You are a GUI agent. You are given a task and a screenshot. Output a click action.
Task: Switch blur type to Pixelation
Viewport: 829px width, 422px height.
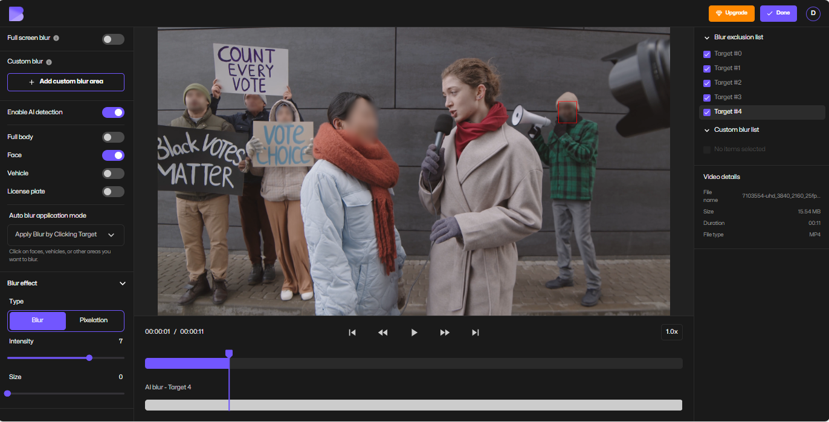coord(94,320)
